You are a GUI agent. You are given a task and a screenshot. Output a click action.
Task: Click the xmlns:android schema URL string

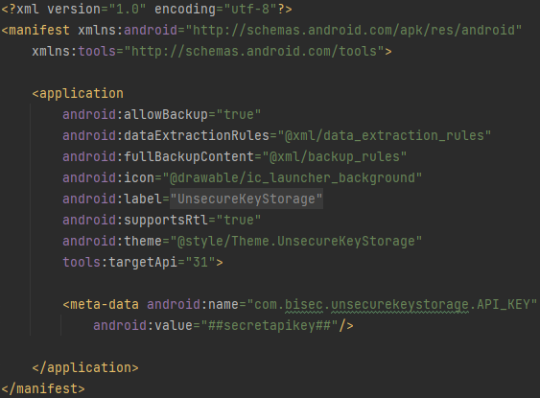pyautogui.click(x=354, y=31)
